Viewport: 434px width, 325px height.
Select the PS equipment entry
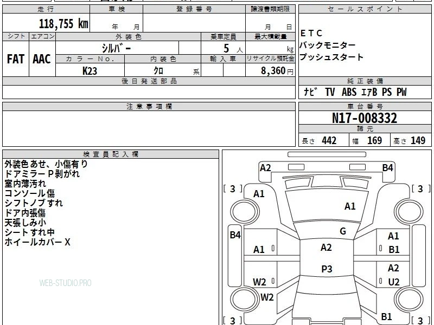point(387,92)
